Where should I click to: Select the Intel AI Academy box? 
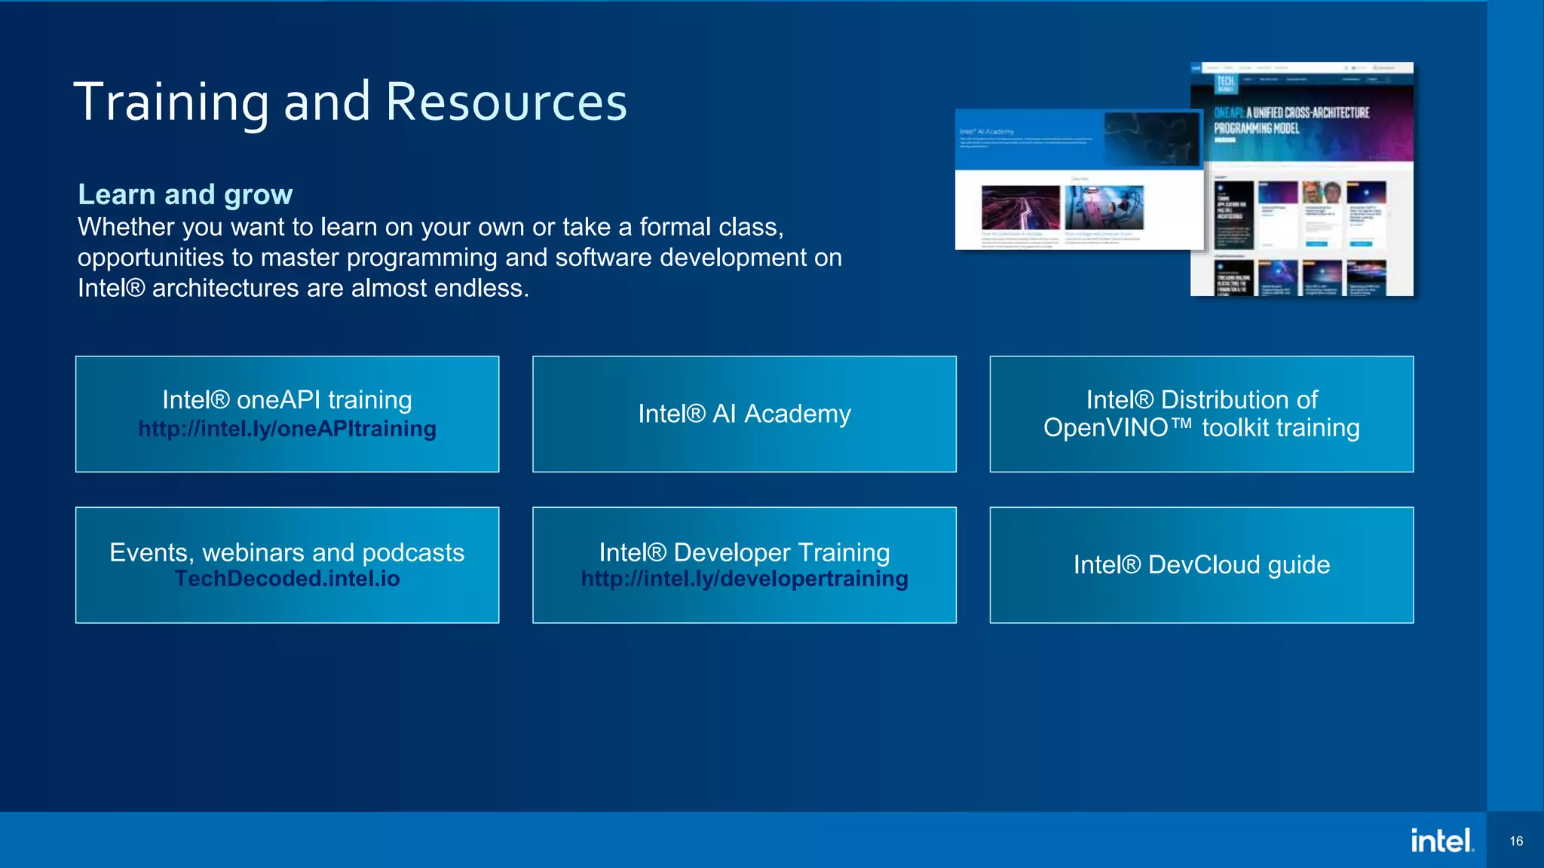click(744, 414)
